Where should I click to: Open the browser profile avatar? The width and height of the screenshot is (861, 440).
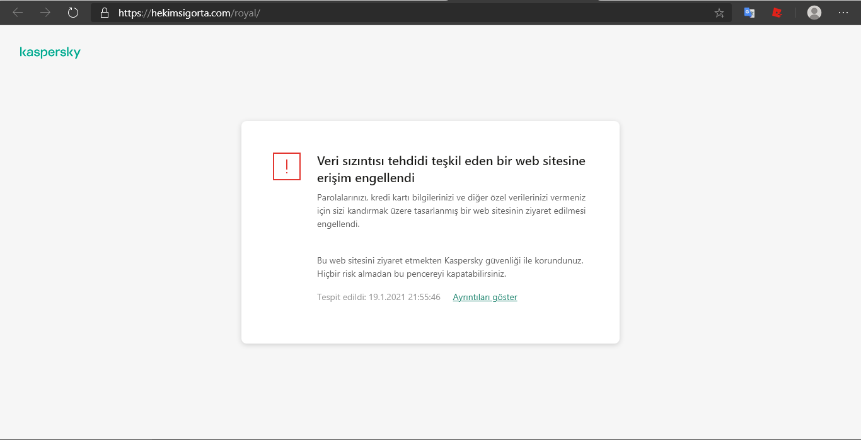coord(814,13)
